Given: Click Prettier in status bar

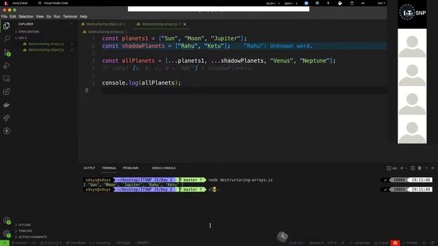Looking at the screenshot, I should click(x=410, y=243).
